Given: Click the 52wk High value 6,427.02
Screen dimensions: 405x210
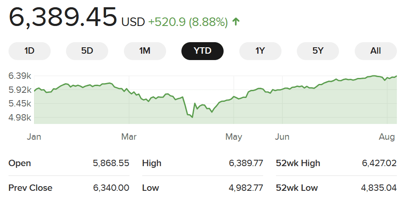Looking at the screenshot, I should (379, 163).
